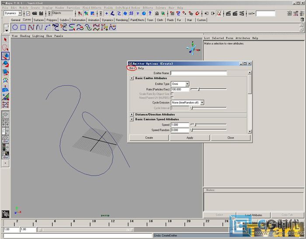Open the viewport Panels menu

tap(59, 36)
